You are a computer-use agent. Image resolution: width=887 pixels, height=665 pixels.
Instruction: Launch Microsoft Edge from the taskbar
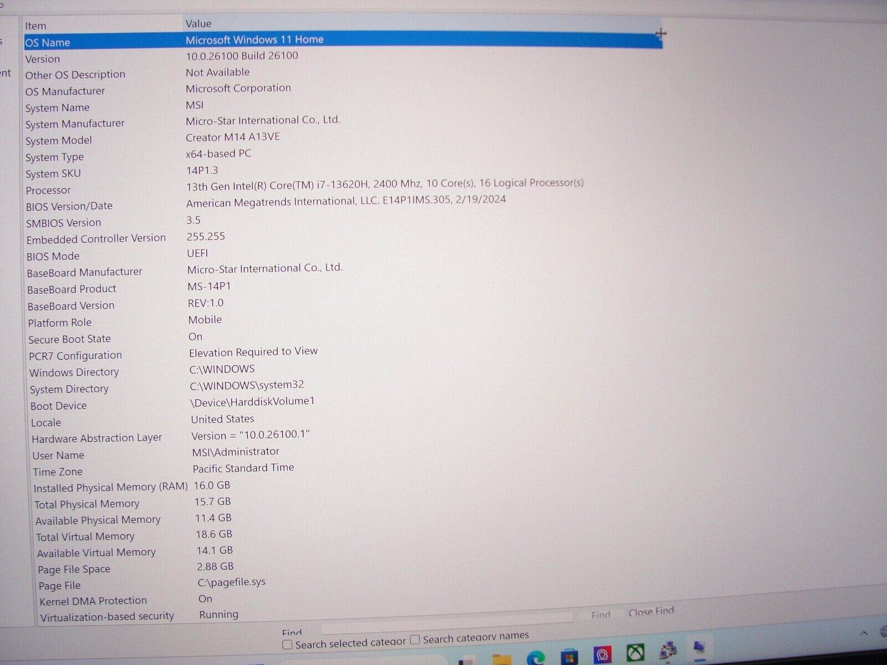click(x=535, y=658)
